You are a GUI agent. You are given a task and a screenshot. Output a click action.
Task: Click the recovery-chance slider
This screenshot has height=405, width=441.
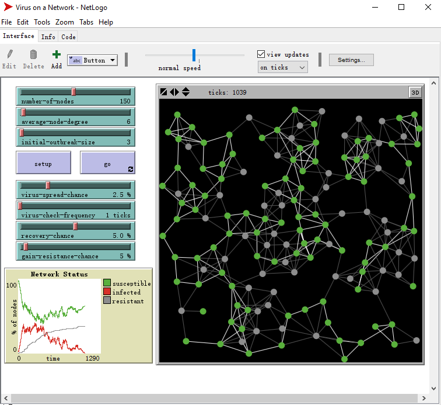(x=76, y=231)
